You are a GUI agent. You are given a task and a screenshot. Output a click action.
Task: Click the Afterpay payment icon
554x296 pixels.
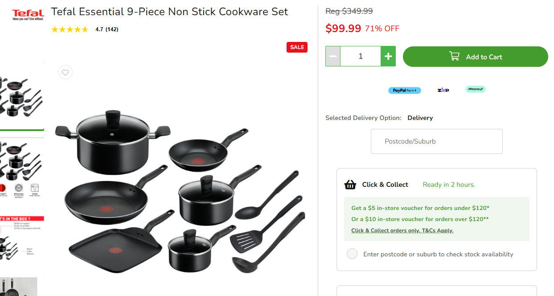click(476, 89)
